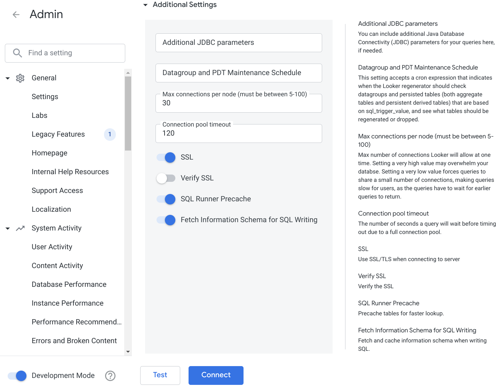Disable the SSL toggle
The height and width of the screenshot is (388, 502).
[x=166, y=157]
